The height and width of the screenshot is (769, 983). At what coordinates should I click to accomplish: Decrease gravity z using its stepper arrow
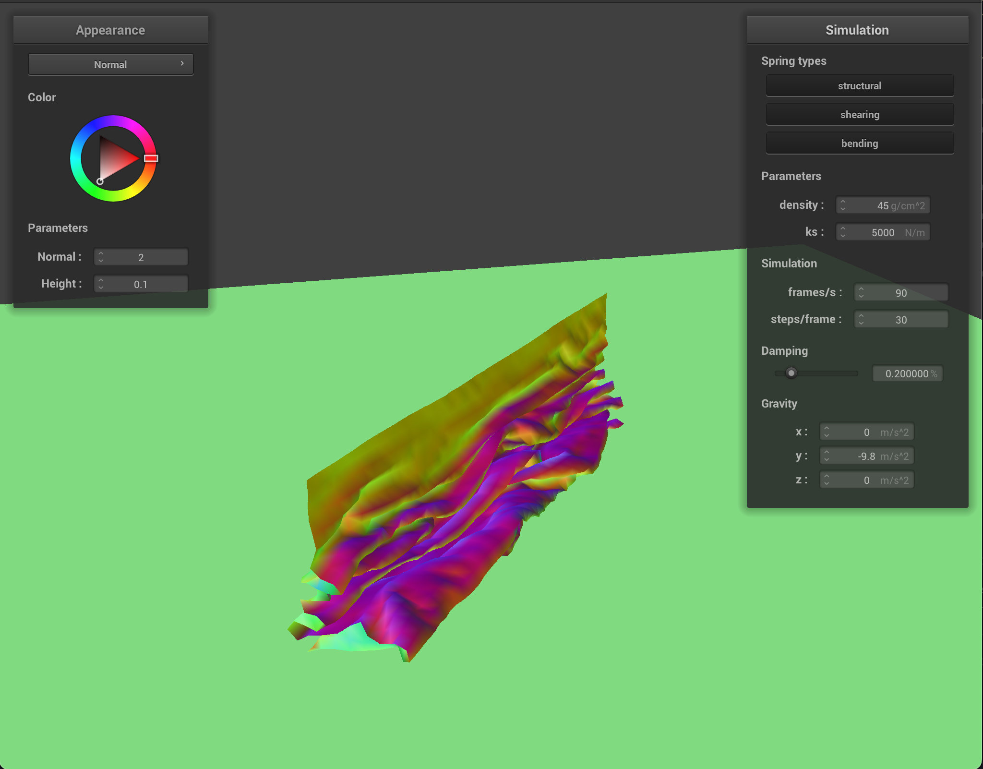point(827,482)
